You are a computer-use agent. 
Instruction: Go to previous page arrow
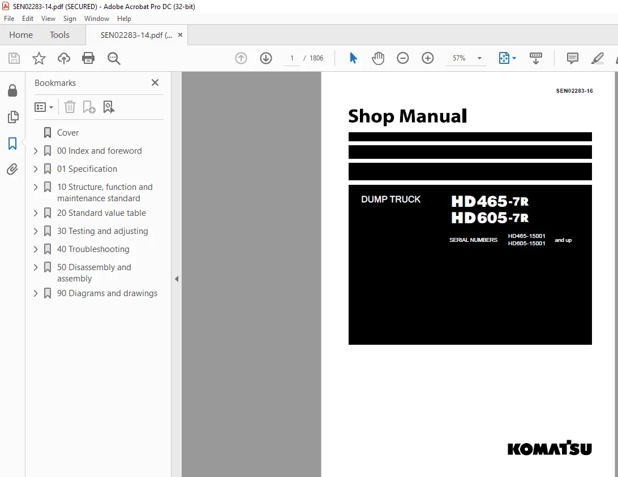coord(241,58)
